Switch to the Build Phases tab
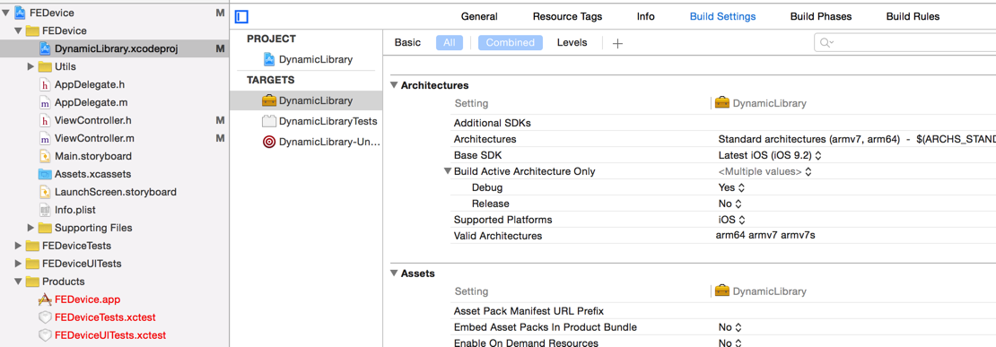996x347 pixels. 821,16
